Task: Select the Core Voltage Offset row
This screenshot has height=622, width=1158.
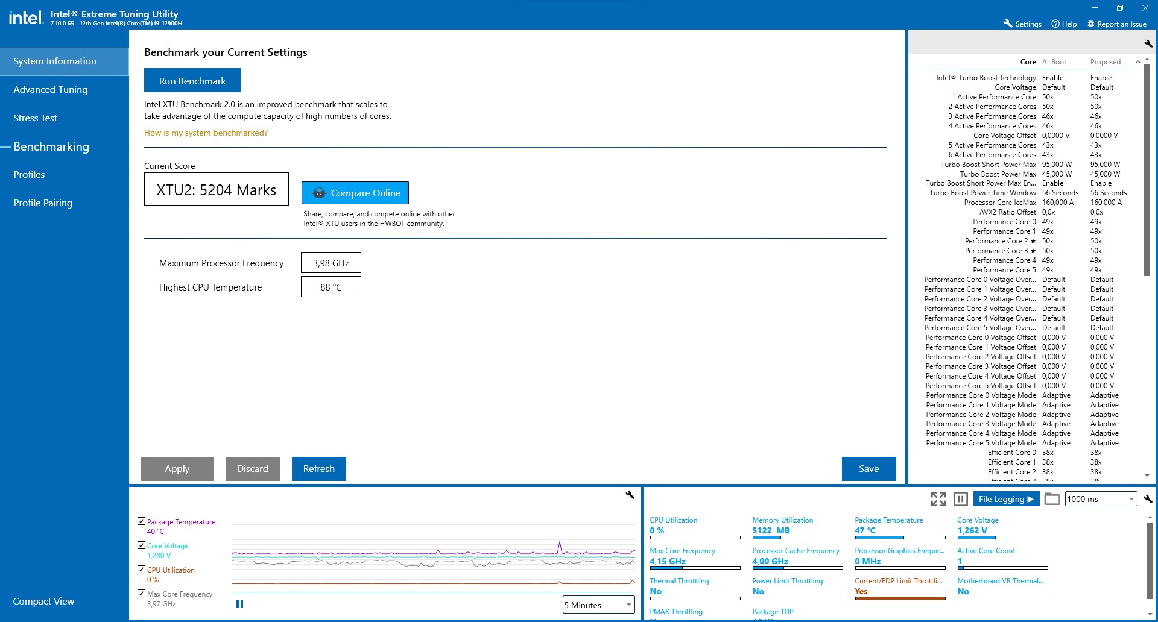Action: click(1028, 136)
